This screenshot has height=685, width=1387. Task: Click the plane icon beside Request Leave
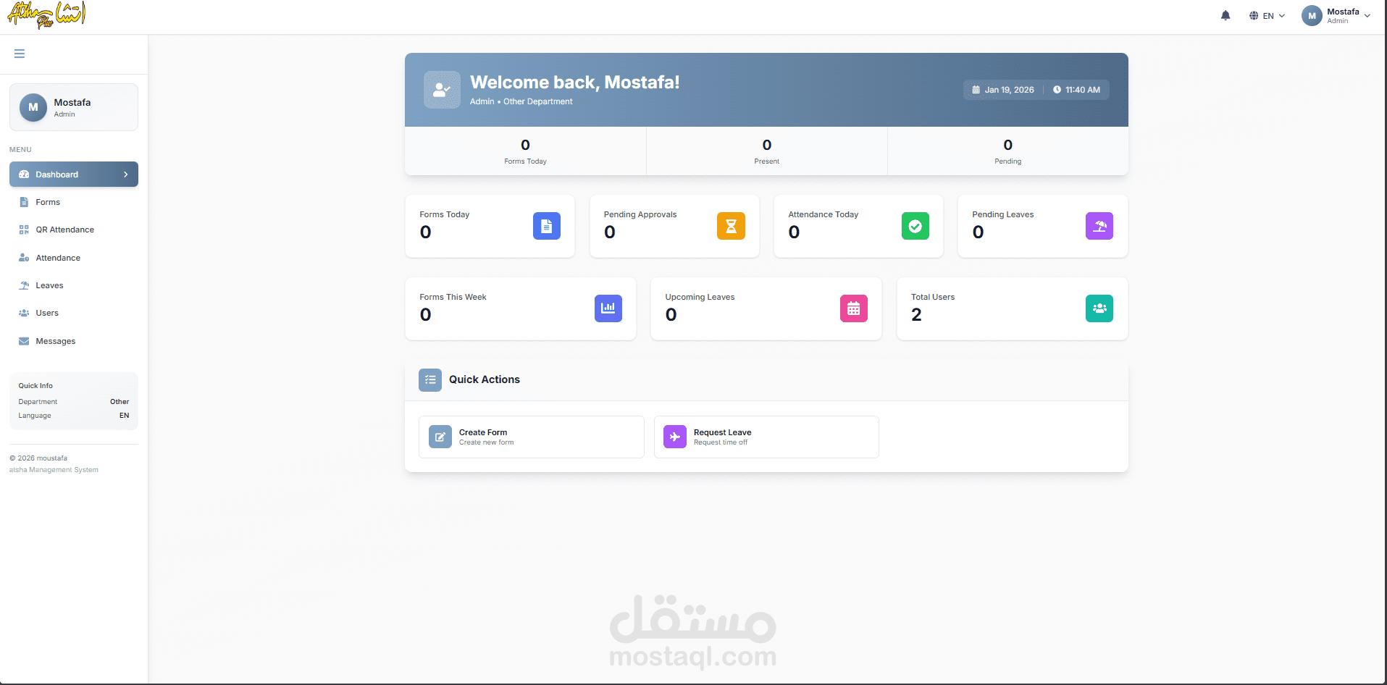coord(675,437)
